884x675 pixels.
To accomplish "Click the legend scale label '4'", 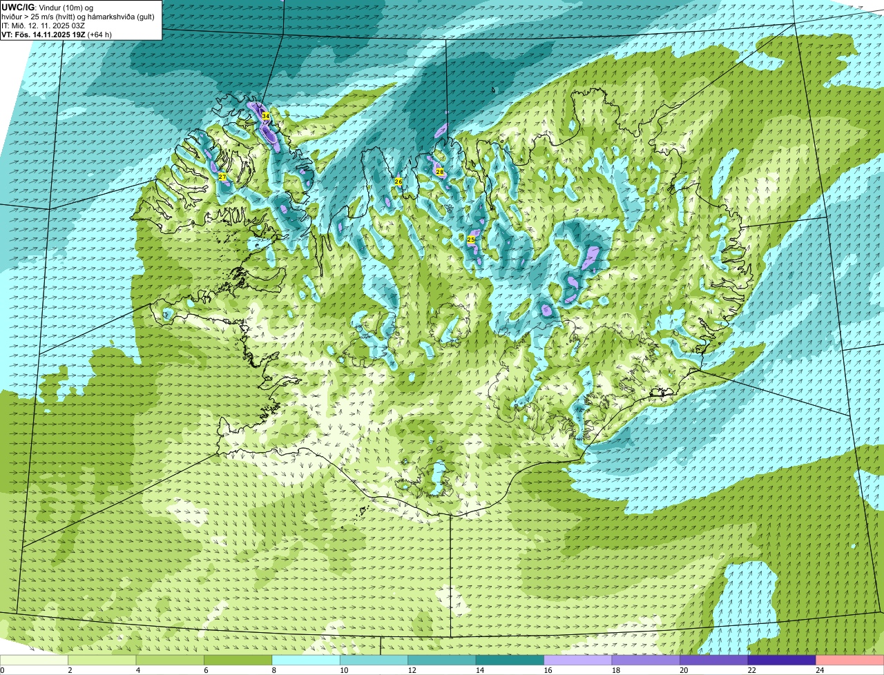I will coord(137,670).
